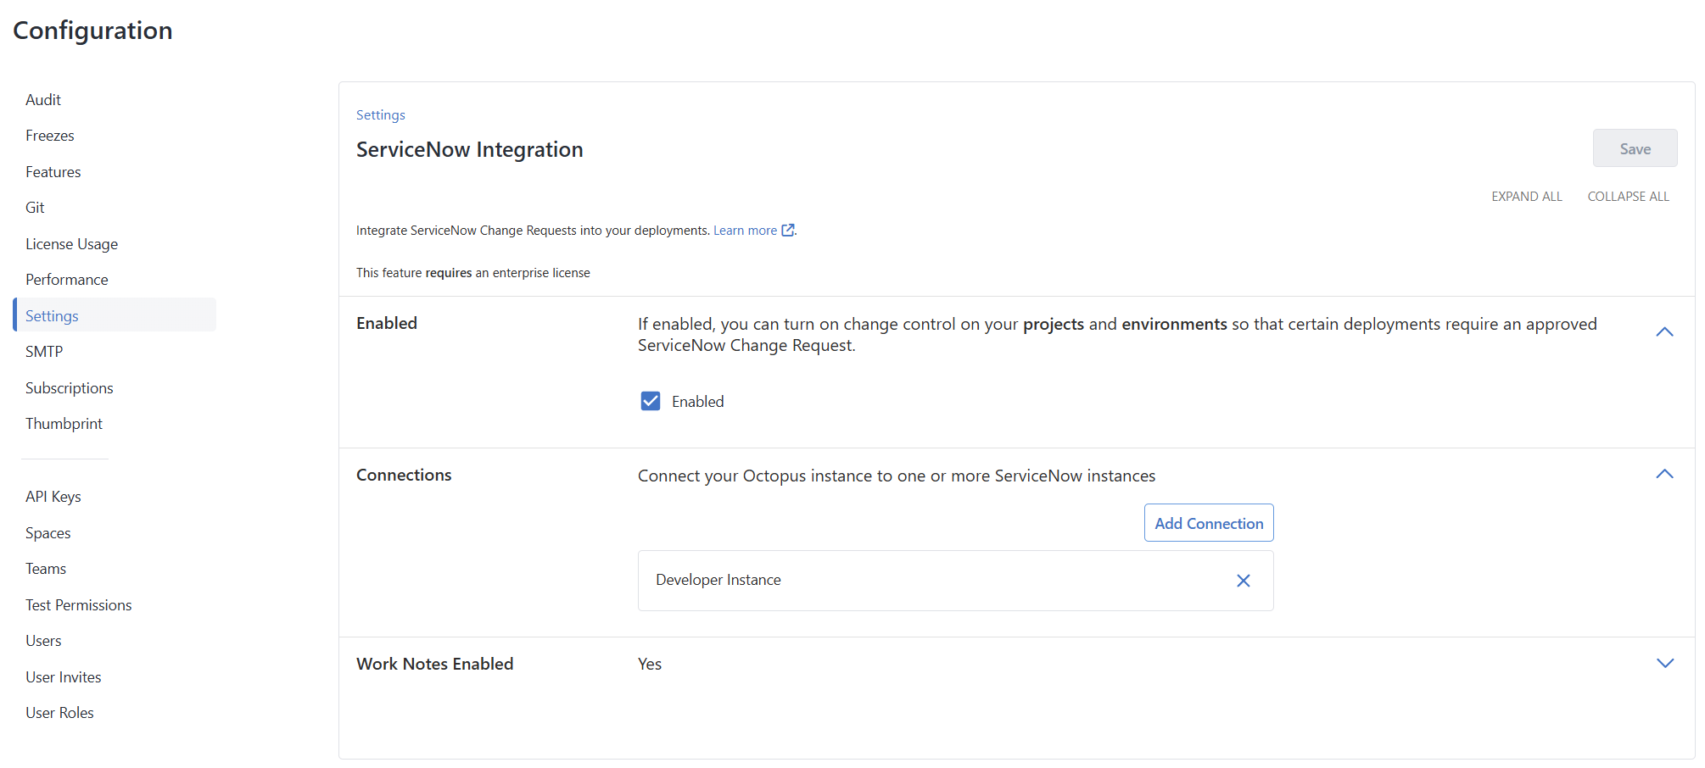Screen dimensions: 1705x768
Task: Go to the Teams section
Action: click(46, 568)
